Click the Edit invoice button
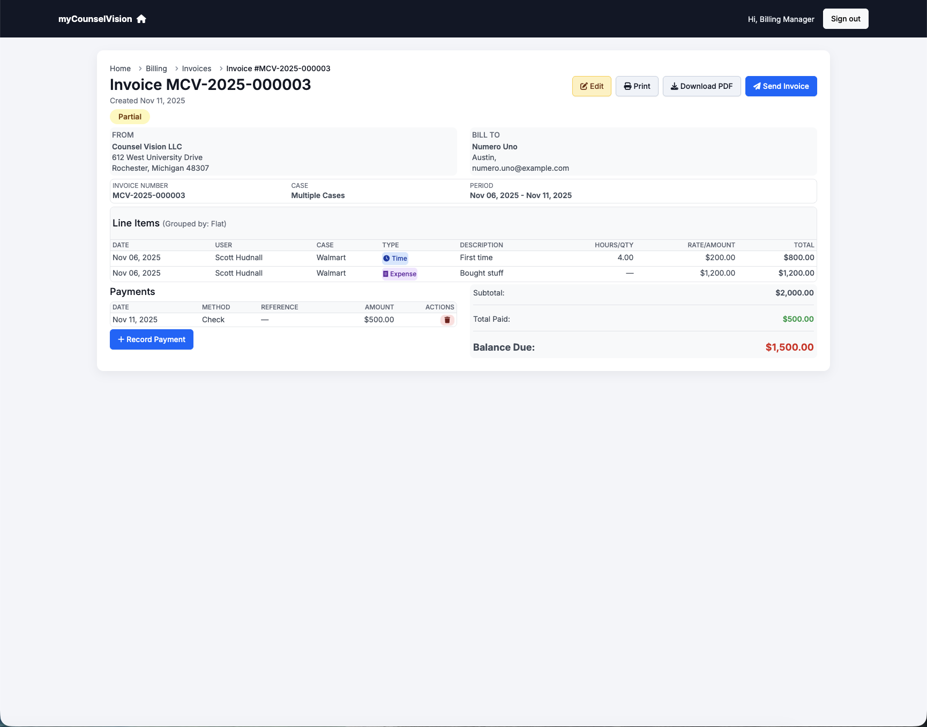The height and width of the screenshot is (727, 927). click(592, 86)
